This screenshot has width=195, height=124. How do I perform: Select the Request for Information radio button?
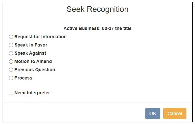11,37
